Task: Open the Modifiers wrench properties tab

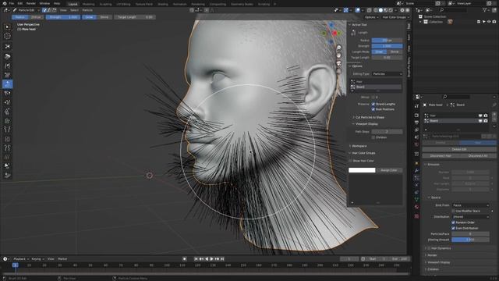Action: (416, 170)
